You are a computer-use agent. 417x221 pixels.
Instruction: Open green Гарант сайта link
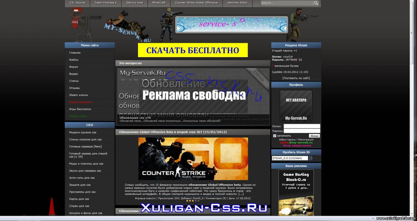(78, 116)
